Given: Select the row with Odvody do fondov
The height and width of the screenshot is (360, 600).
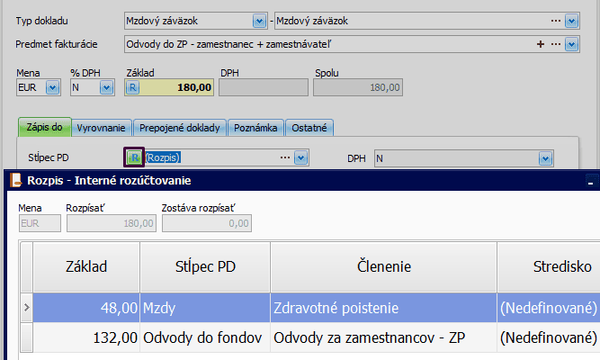Looking at the screenshot, I should point(204,337).
